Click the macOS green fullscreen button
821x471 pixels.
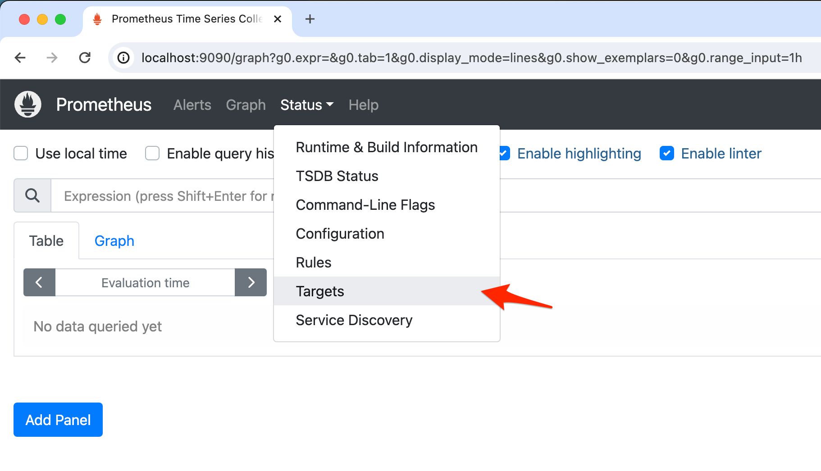tap(60, 19)
